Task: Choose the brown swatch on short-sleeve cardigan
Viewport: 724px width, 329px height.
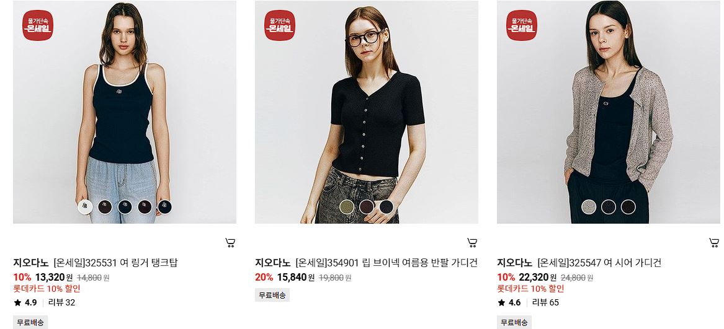Action: click(x=367, y=206)
